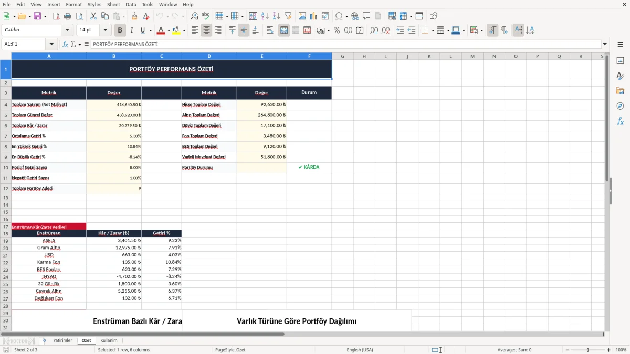
Task: Toggle Bold formatting
Action: [120, 30]
